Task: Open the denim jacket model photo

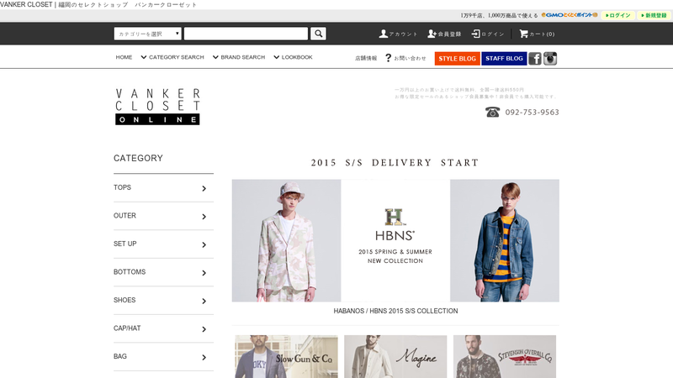Action: pos(505,240)
